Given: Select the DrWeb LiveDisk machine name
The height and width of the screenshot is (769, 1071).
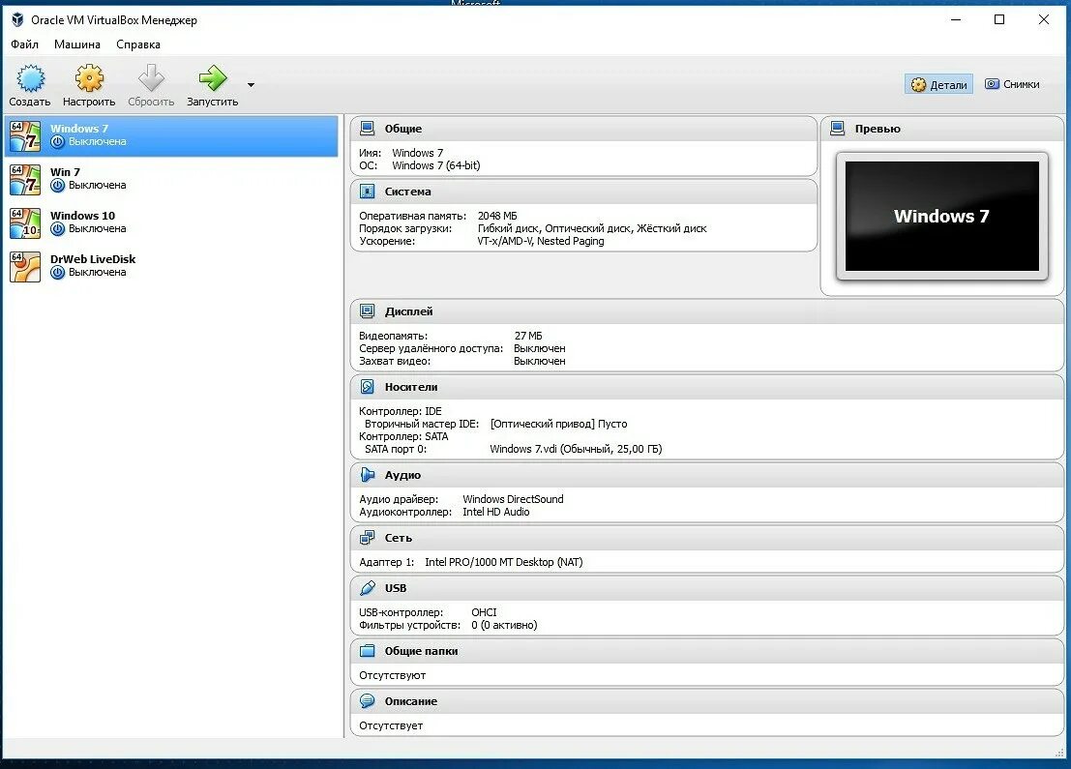Looking at the screenshot, I should coord(93,259).
